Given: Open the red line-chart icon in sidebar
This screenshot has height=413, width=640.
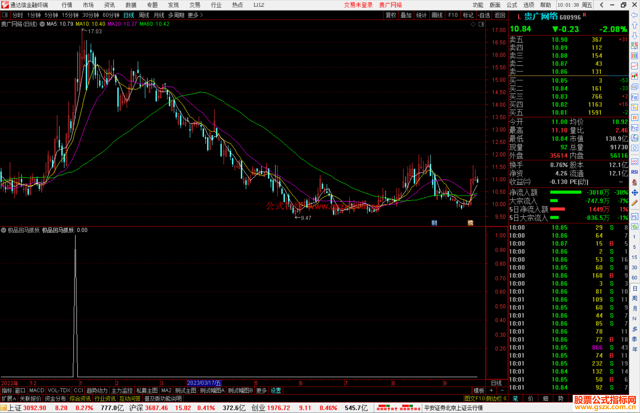Looking at the screenshot, I should 634,66.
